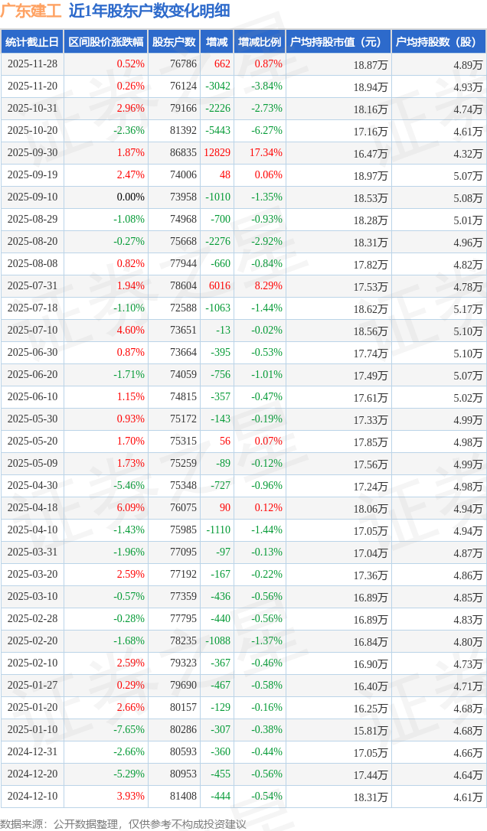Click the 户均持股数（股） column header

pos(439,42)
